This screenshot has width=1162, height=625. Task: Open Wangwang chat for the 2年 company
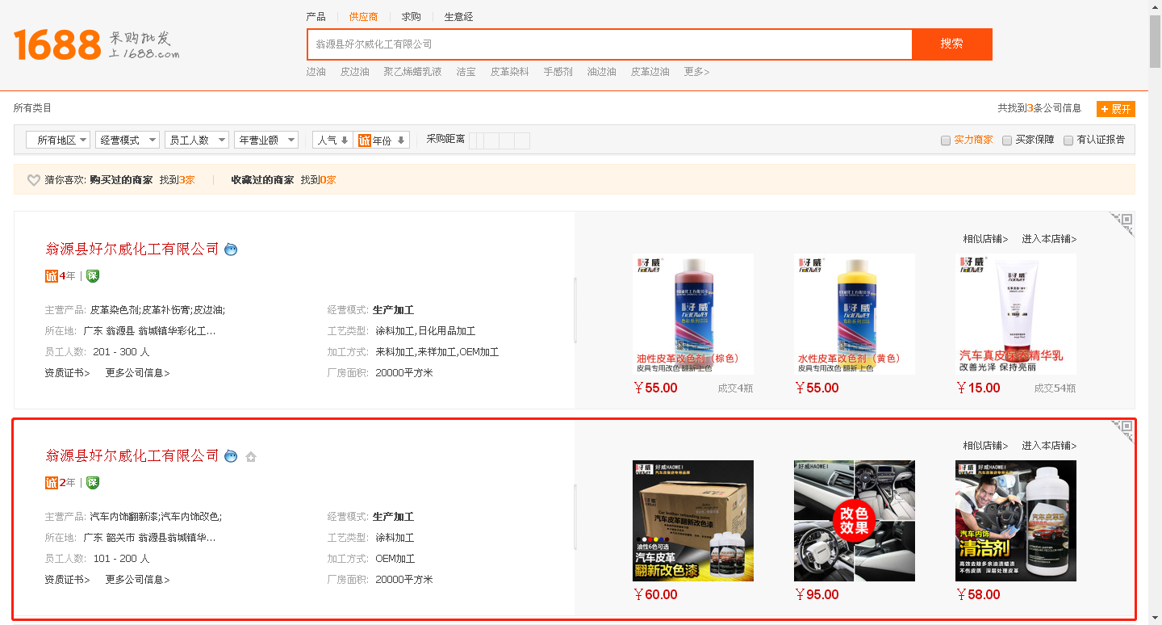231,456
